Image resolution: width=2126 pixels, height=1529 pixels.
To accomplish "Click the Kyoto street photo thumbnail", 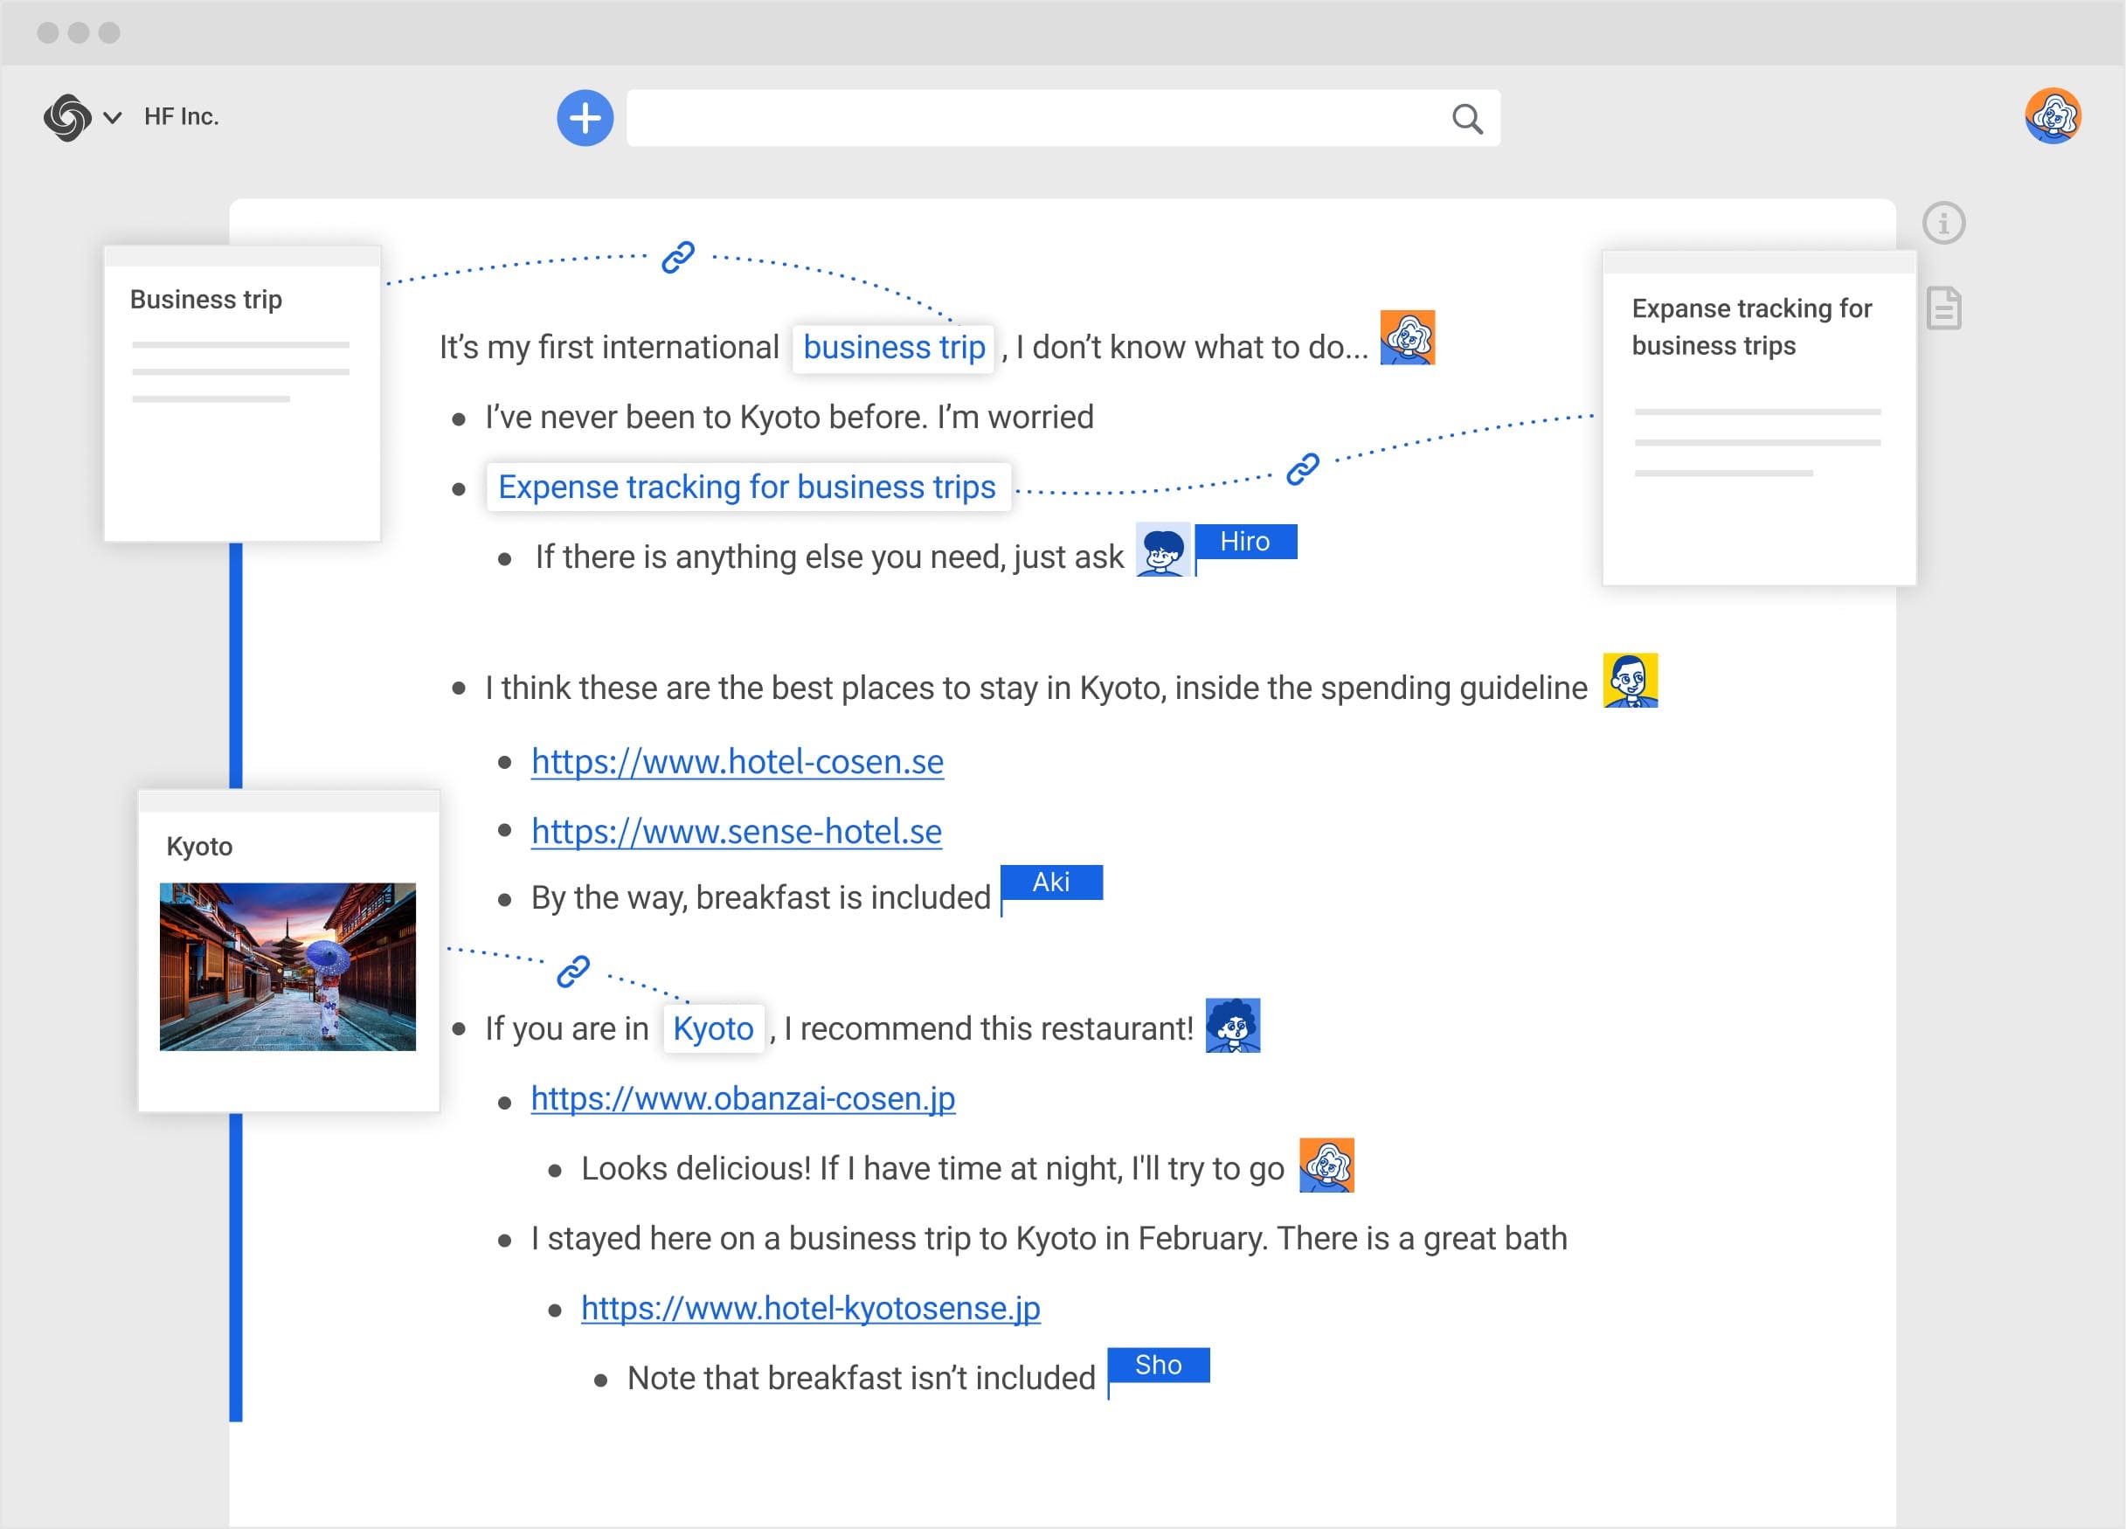I will 287,966.
